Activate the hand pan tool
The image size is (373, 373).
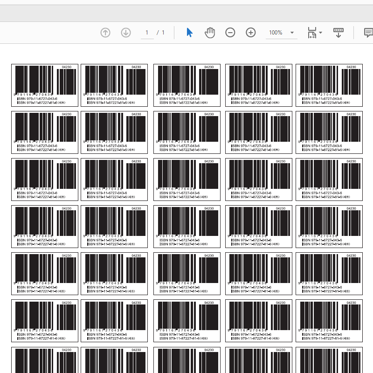tap(210, 33)
